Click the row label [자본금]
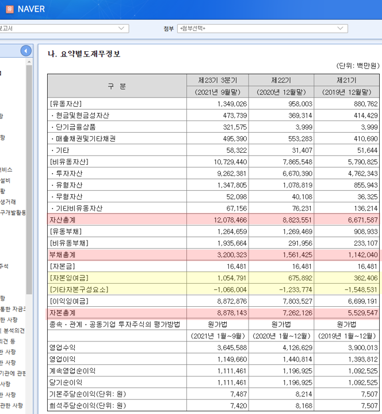This screenshot has width=382, height=414. coord(63,266)
